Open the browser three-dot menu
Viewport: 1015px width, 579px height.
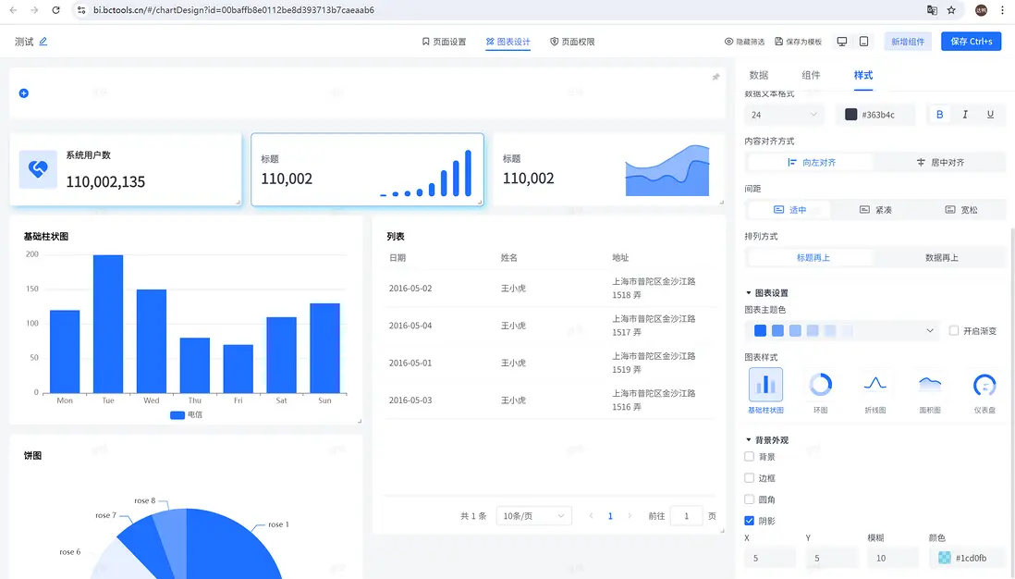pyautogui.click(x=1002, y=10)
